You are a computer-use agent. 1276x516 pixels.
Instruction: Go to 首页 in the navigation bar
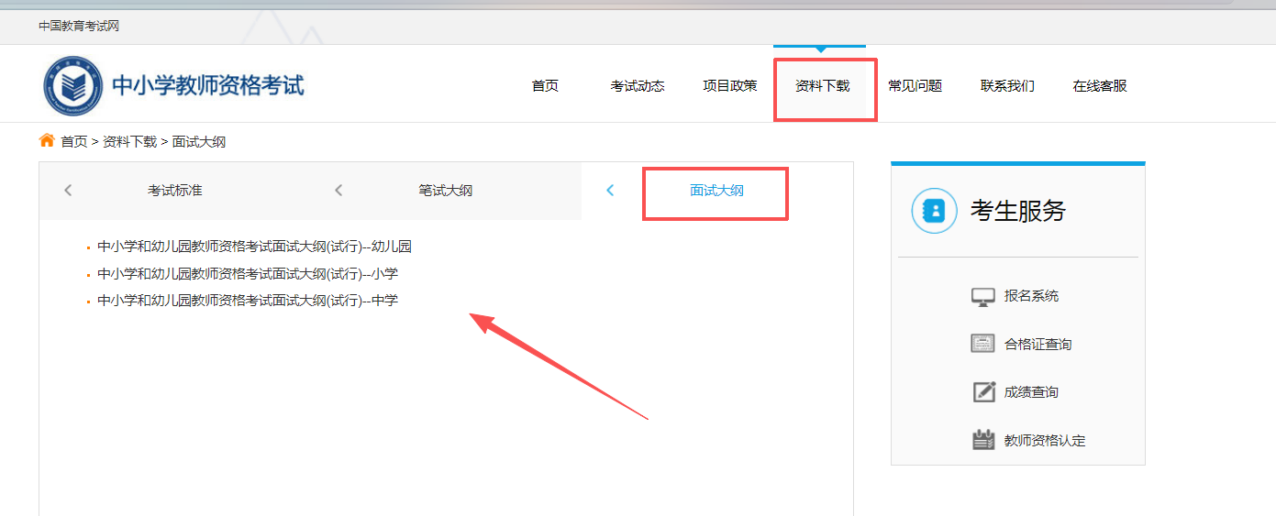[x=545, y=86]
